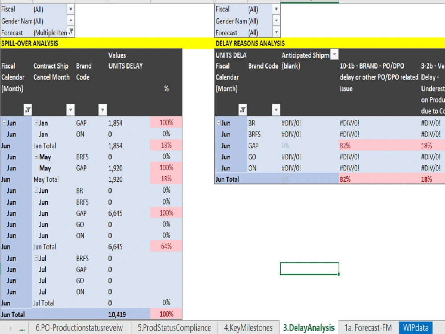Select the 64% Jun Total percentage cell
Screen dimensions: 445x334
click(166, 246)
